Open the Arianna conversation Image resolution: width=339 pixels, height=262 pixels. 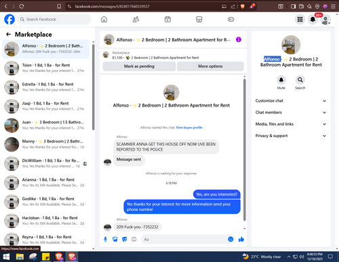tap(45, 183)
